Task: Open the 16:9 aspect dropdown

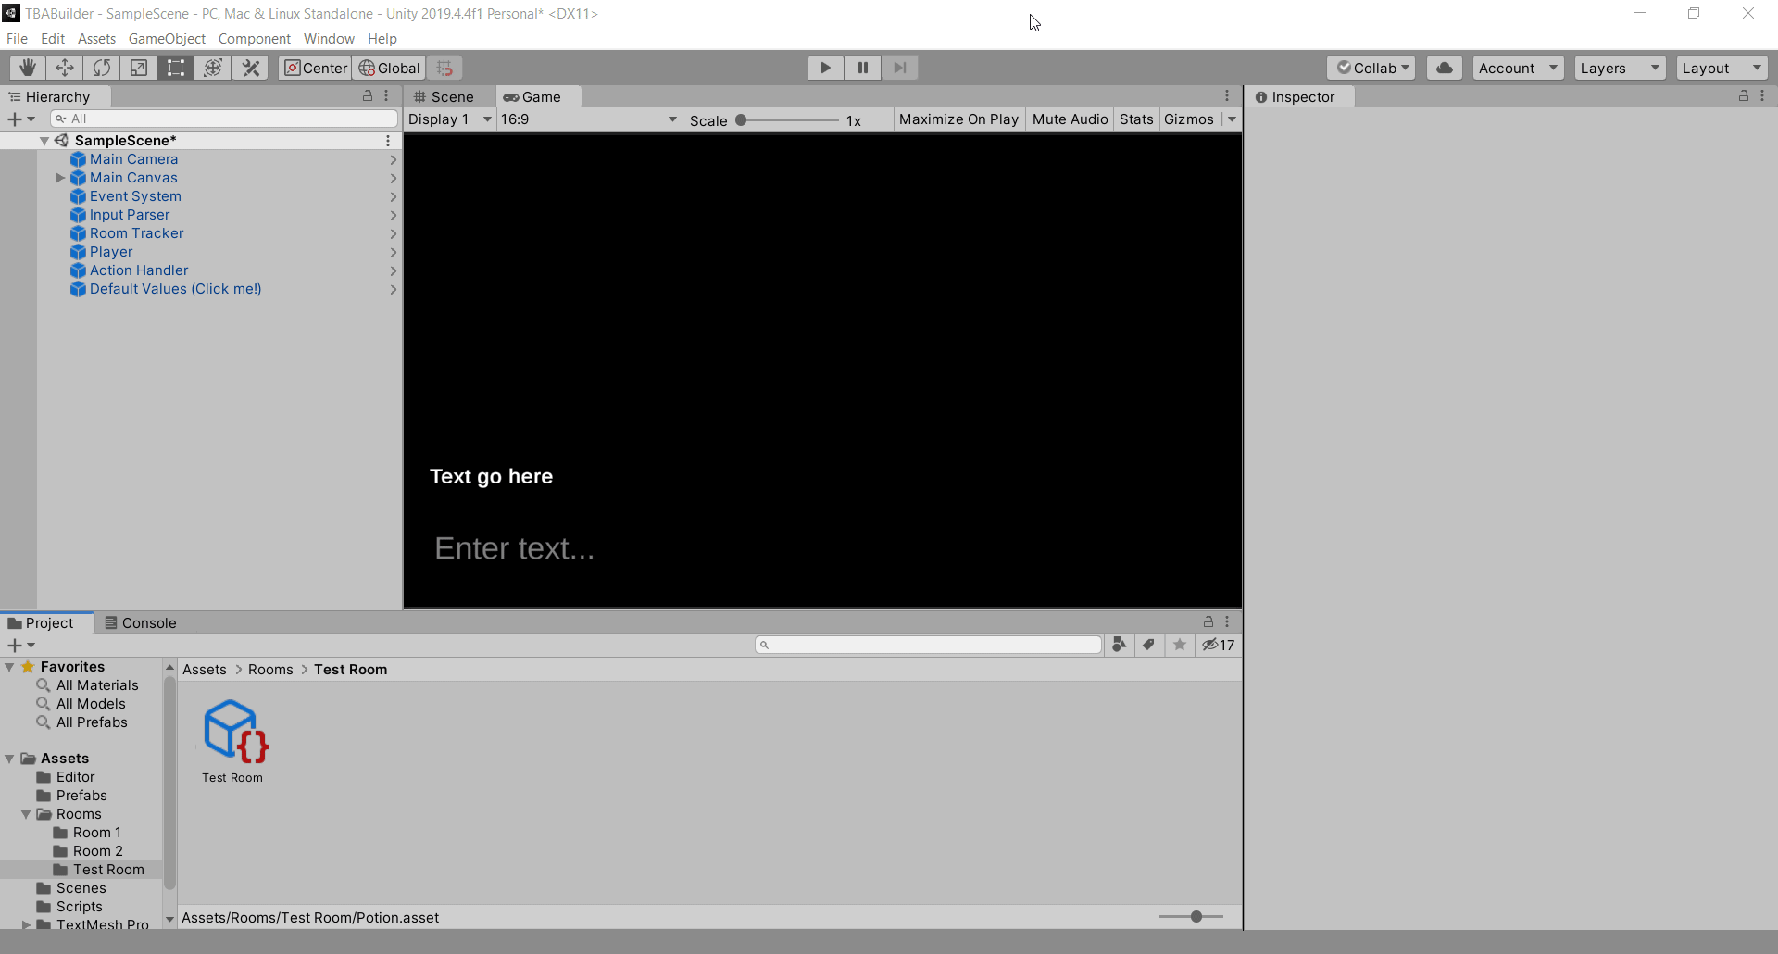Action: click(589, 119)
